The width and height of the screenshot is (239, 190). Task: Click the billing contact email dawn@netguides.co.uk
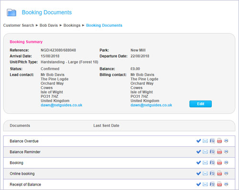pos(152,105)
